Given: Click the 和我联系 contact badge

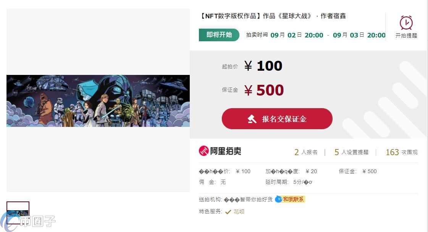Looking at the screenshot, I should point(293,199).
